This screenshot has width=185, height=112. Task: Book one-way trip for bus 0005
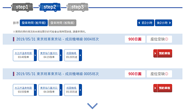pos(163,88)
